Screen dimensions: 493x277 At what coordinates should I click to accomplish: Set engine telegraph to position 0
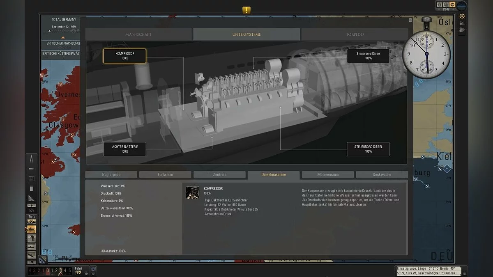coord(48,271)
